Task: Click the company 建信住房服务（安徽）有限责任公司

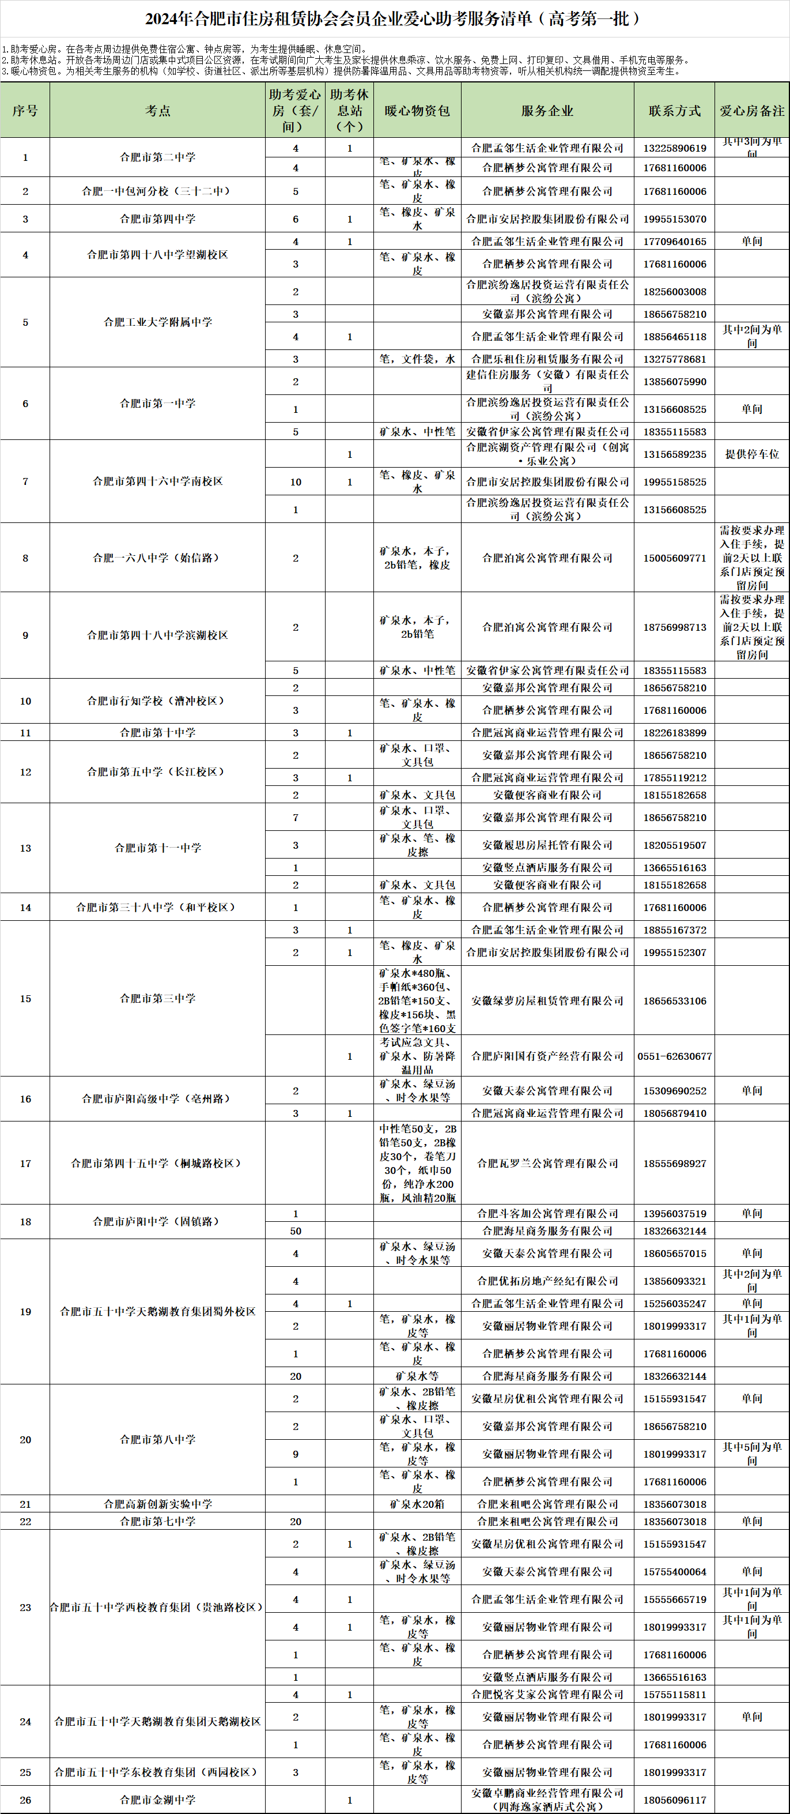Action: click(x=547, y=382)
